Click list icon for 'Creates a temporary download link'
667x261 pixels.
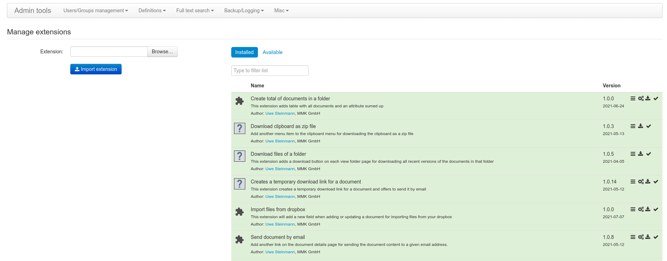633,182
